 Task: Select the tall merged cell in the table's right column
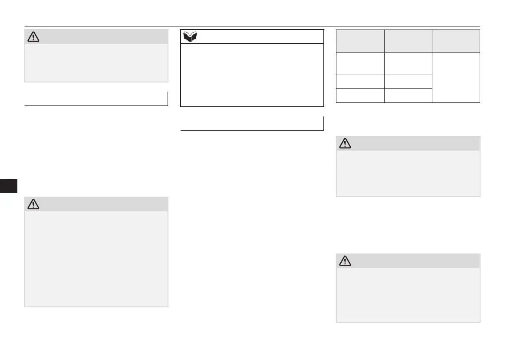pyautogui.click(x=456, y=77)
